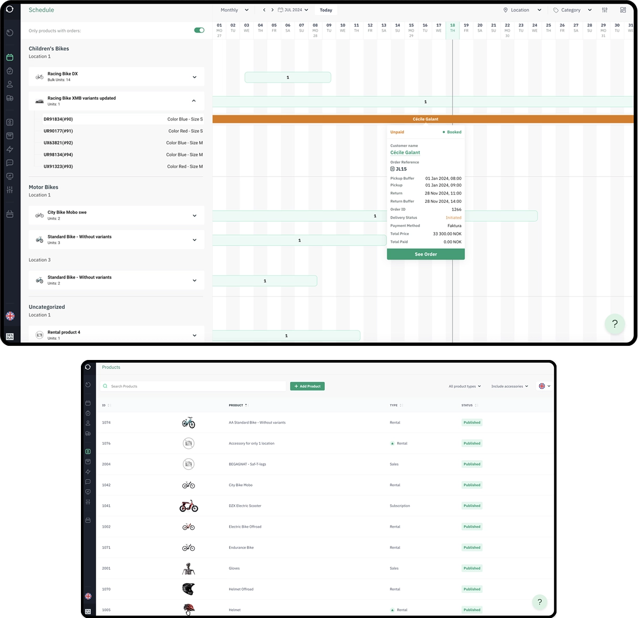The width and height of the screenshot is (638, 618).
Task: Open the filter adjustments icon in Schedule header
Action: coord(605,10)
